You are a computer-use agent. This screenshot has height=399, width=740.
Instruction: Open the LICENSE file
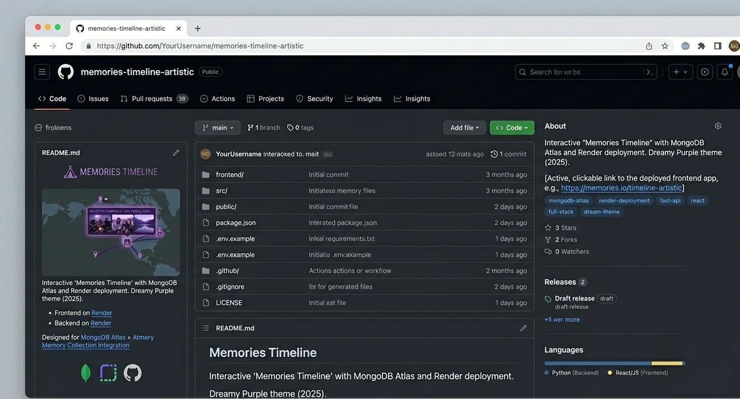click(x=229, y=303)
